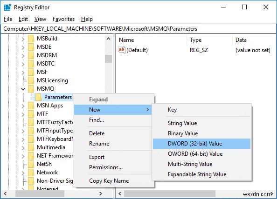Click the MTFKeyboard folder icon
Screen dimensions: 277x199
tap(31, 139)
